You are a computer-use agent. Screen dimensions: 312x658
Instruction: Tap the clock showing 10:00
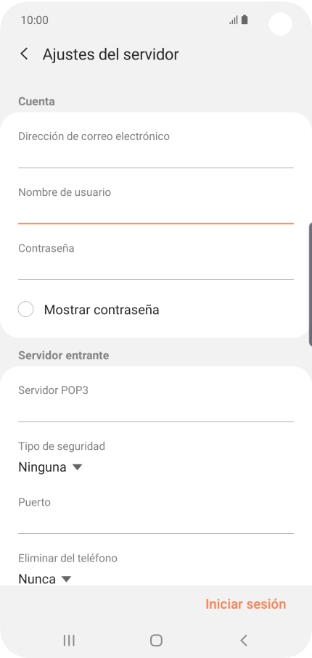34,20
